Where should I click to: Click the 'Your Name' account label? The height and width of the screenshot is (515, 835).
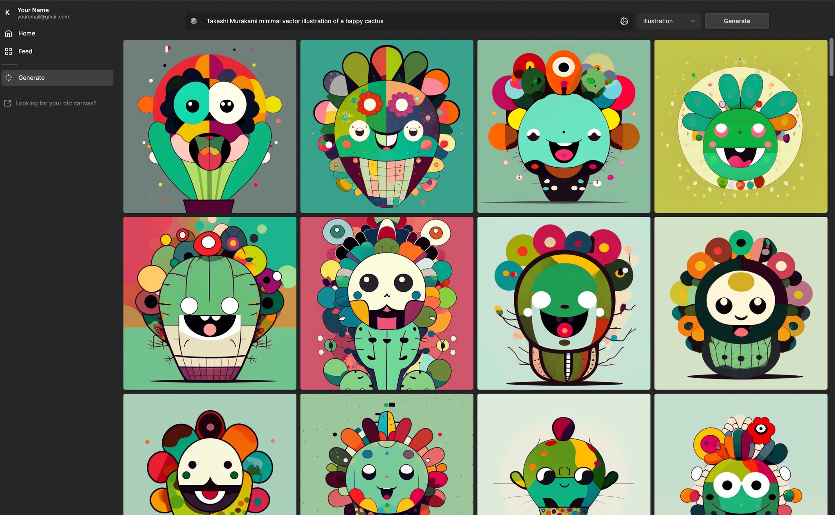(x=33, y=10)
